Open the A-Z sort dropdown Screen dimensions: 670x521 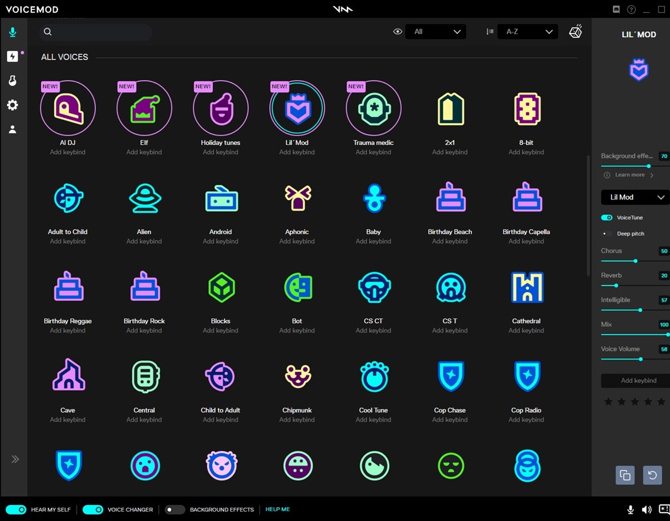point(528,32)
